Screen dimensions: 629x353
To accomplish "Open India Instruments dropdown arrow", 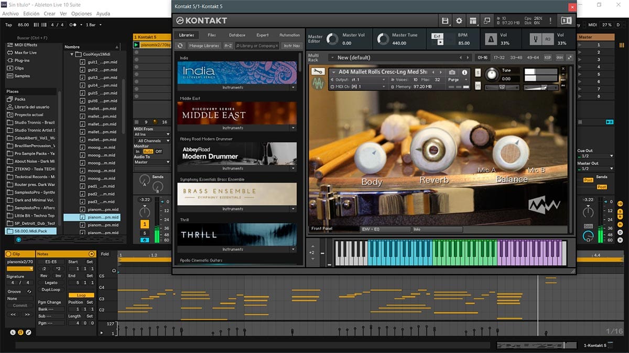I will point(294,87).
